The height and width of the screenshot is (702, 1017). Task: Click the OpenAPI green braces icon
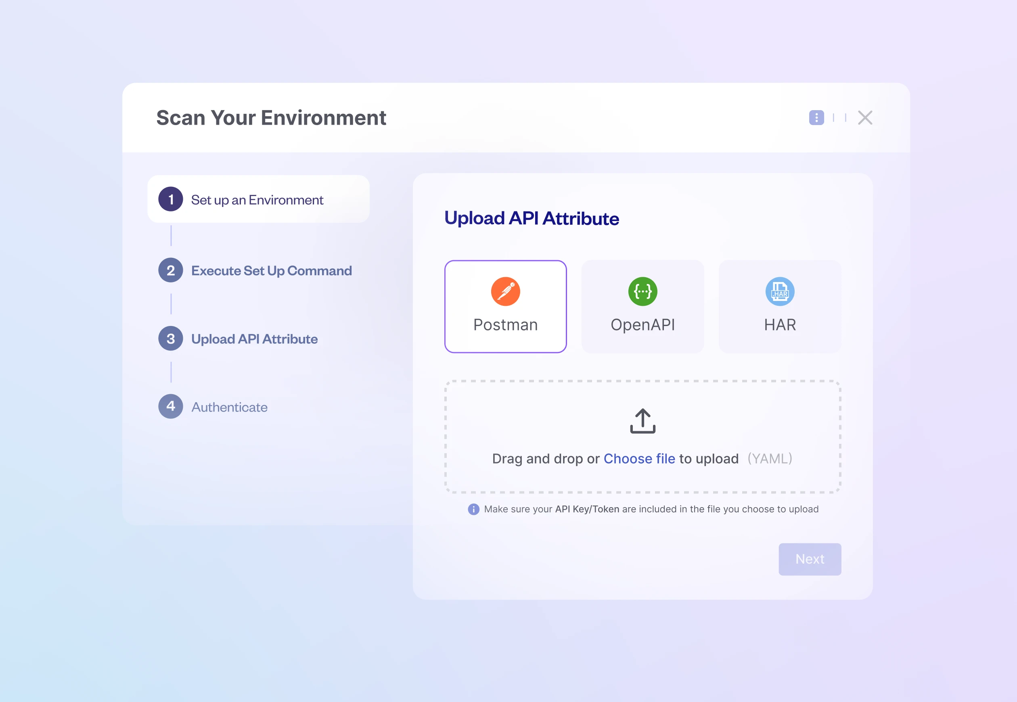tap(642, 291)
